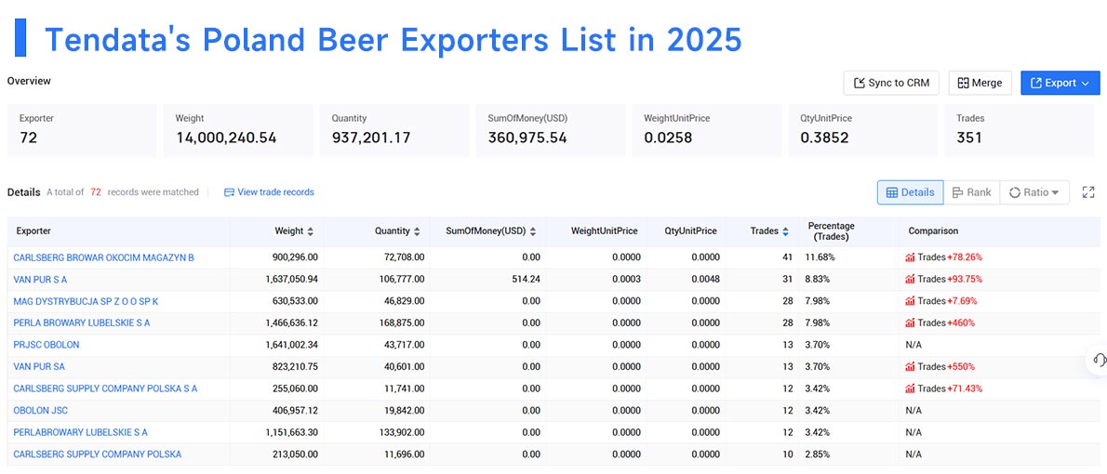The image size is (1107, 474).
Task: Open the Export dropdown button
Action: pos(1060,84)
